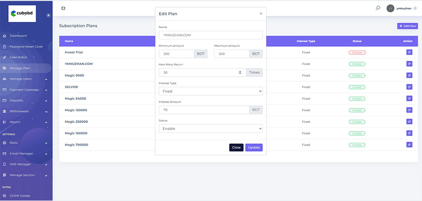Expand the Payment Gateways sidebar menu
This screenshot has height=201, width=422.
(26, 90)
